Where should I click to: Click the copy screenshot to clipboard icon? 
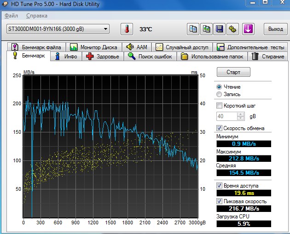[x=206, y=29]
